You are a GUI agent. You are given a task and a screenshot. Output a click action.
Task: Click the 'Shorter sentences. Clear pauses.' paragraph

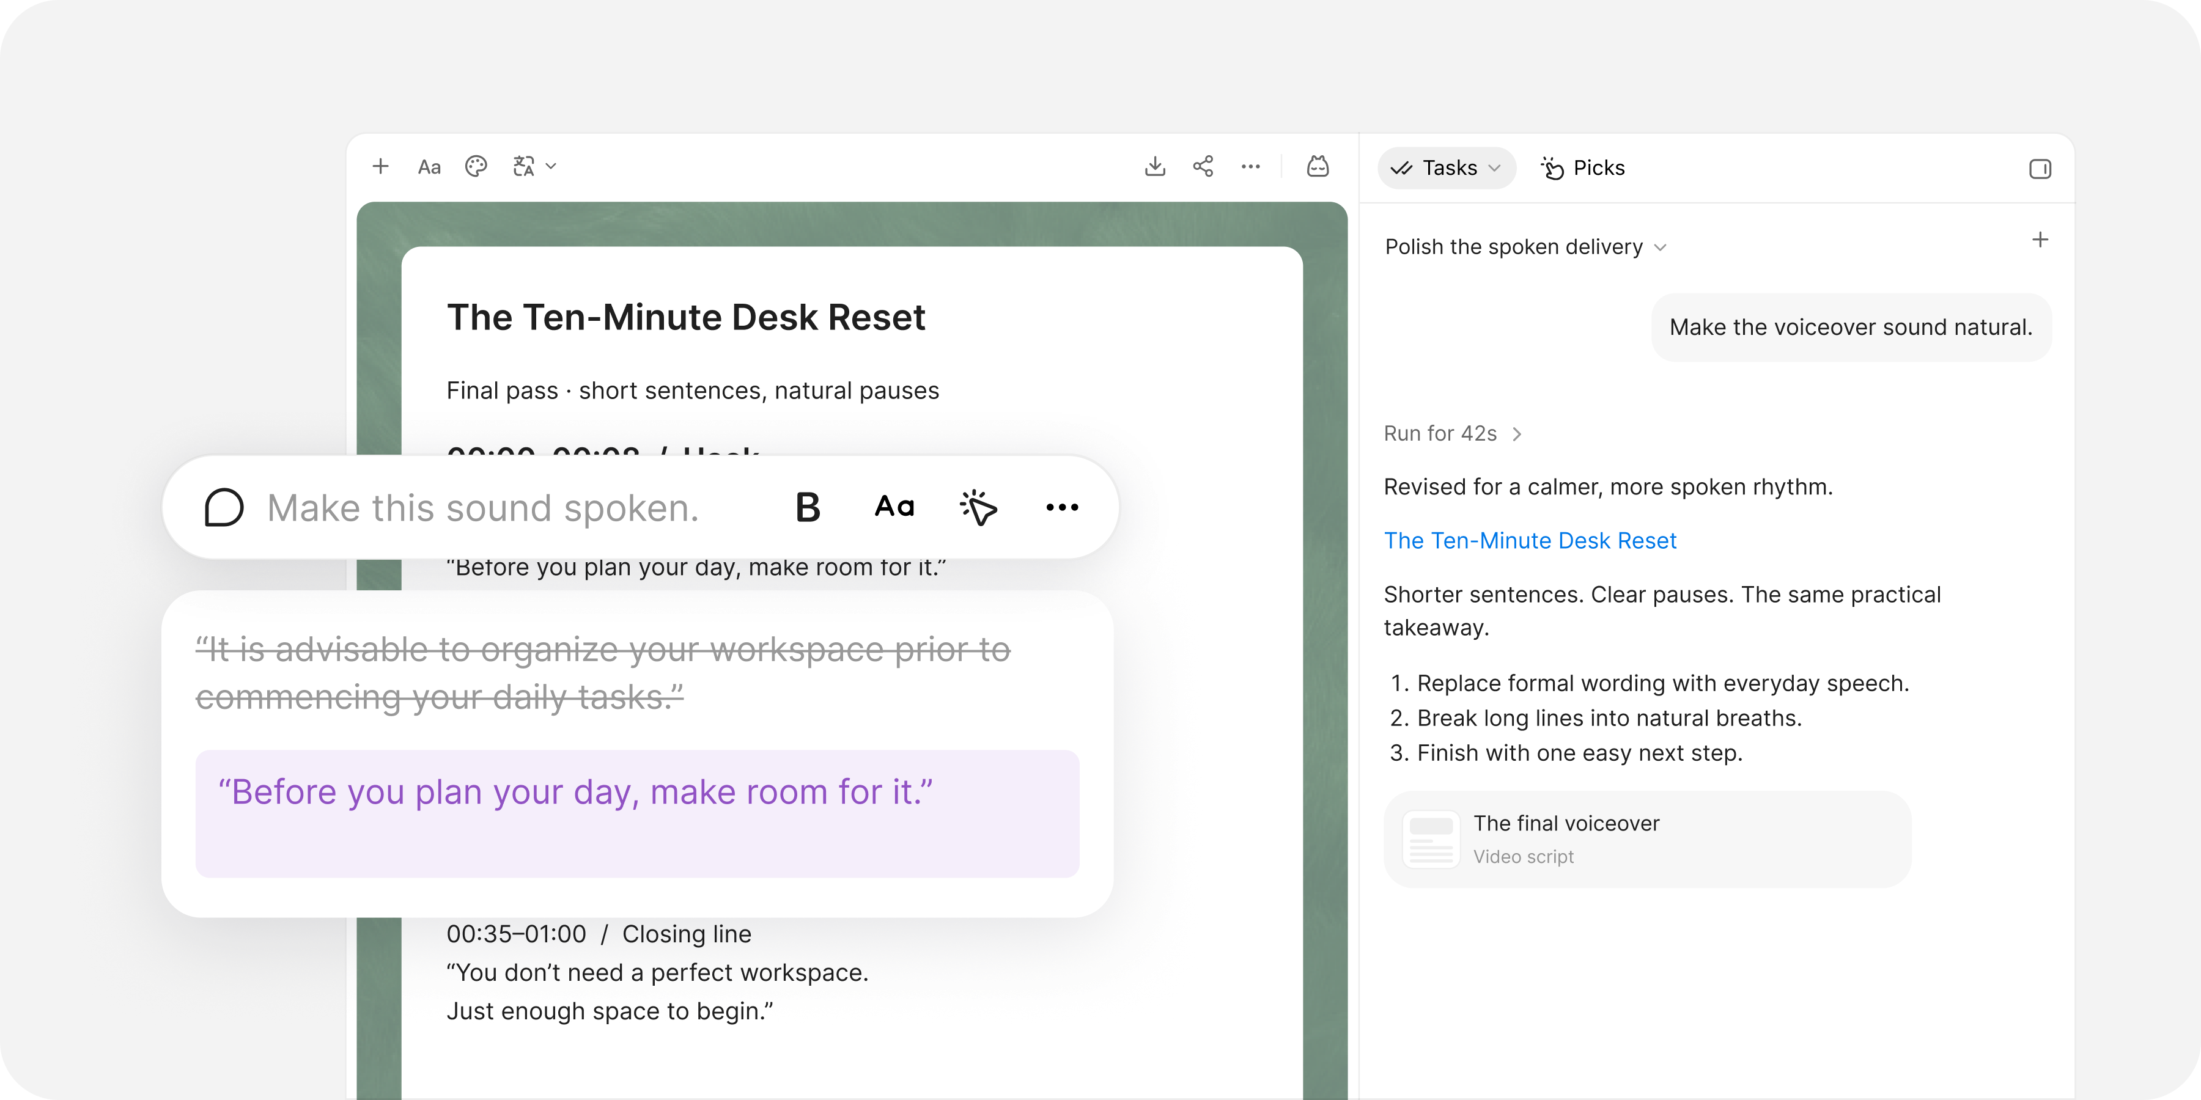pos(1663,610)
